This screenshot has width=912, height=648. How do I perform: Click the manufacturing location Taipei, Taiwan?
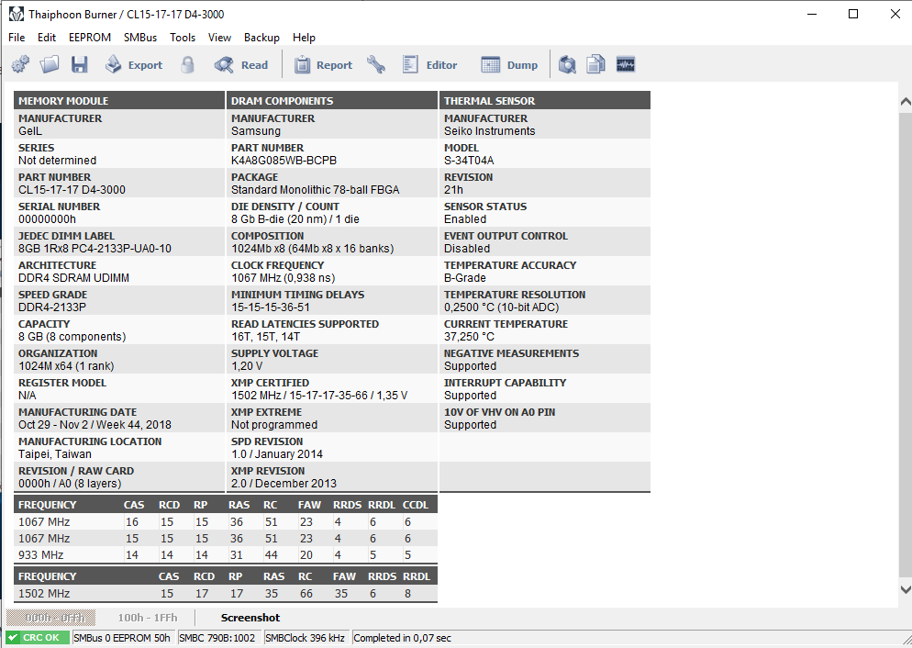pos(55,454)
